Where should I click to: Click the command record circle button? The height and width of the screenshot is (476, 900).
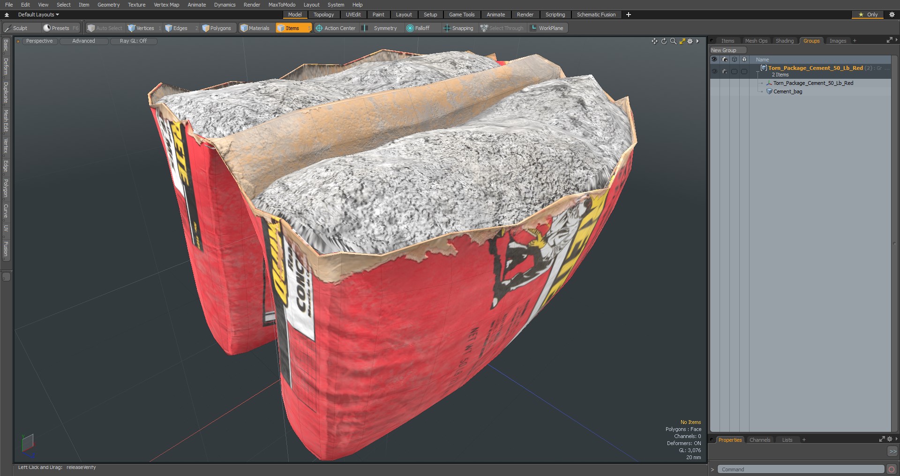[892, 469]
